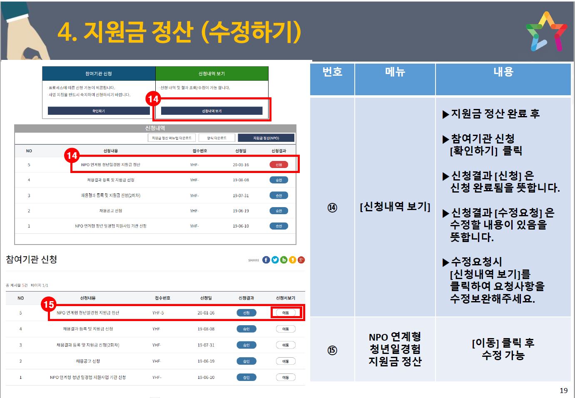Click 지원금 정산 매뉴얼 다운로드 button
Image resolution: width=575 pixels, height=398 pixels.
point(172,138)
